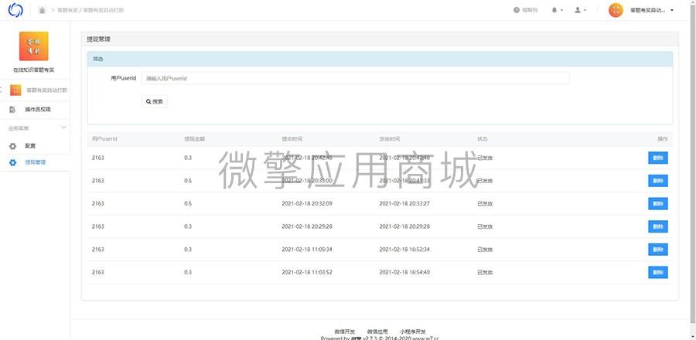Screen dimensions: 696x340
Task: Open 控制台 console link
Action: (526, 10)
